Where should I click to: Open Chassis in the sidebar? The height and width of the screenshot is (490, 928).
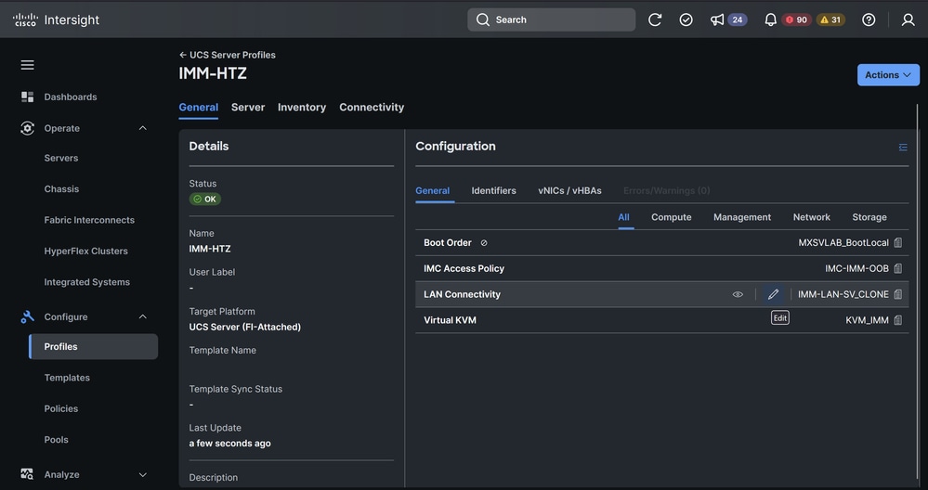point(61,189)
